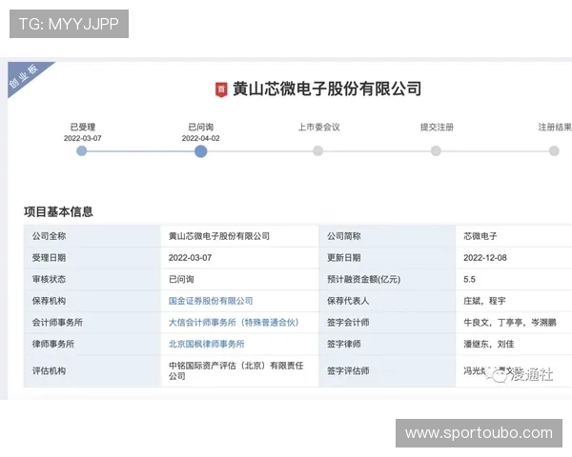Screen dimensions: 572x457
Task: Click the 公司简称 label cell
Action: [387, 236]
